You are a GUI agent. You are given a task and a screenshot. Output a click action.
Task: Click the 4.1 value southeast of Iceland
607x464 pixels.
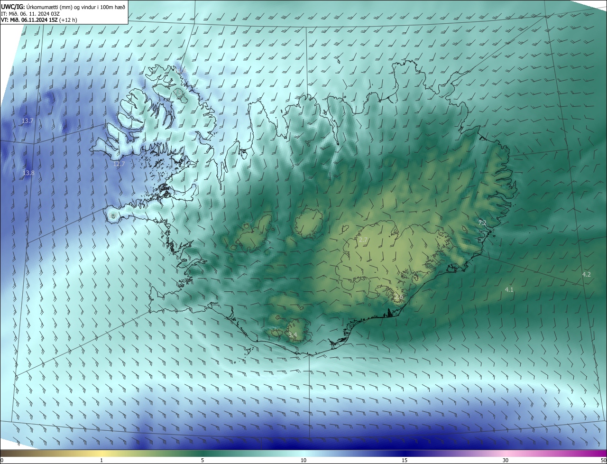click(509, 289)
